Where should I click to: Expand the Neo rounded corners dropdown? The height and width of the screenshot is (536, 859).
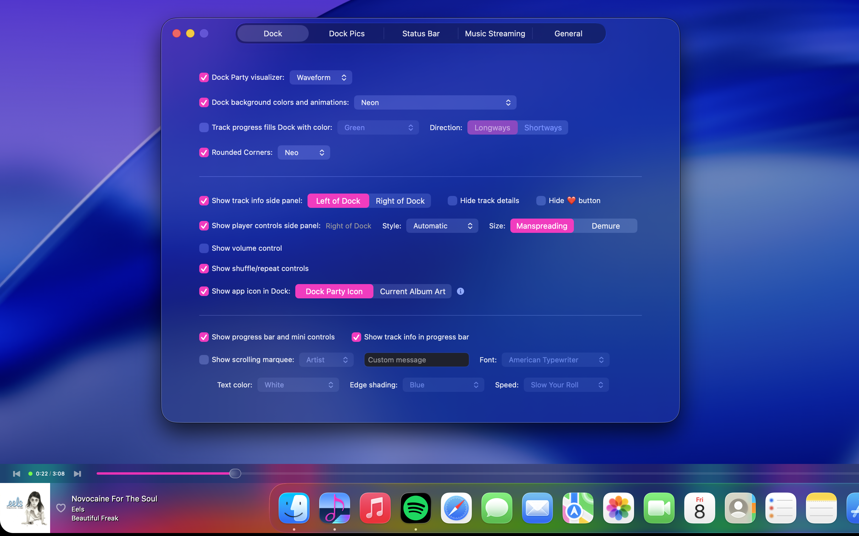coord(304,152)
